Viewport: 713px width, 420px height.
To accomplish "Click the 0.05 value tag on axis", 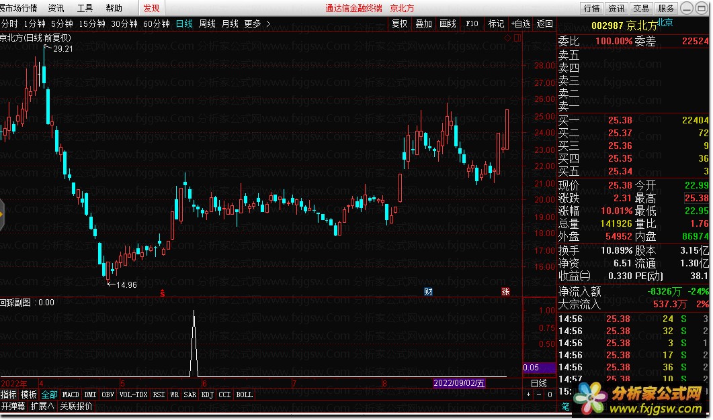I will [539, 368].
